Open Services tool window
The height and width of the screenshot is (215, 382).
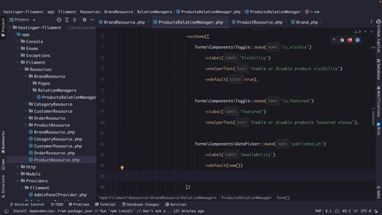tap(175, 204)
